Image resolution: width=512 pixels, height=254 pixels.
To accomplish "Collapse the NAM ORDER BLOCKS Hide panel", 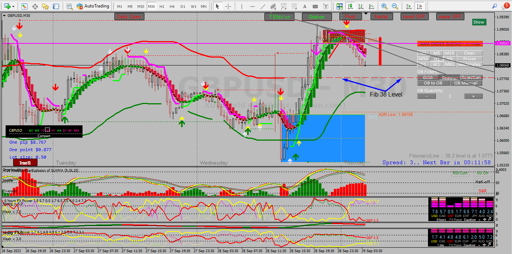I will pos(449,44).
